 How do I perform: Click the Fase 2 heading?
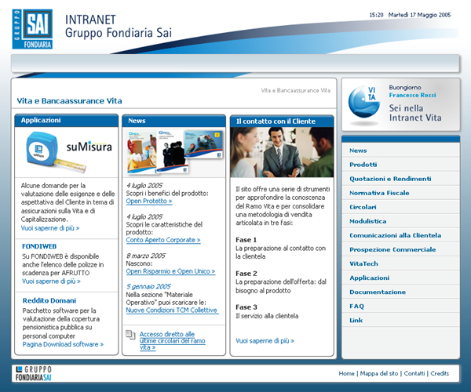point(246,274)
